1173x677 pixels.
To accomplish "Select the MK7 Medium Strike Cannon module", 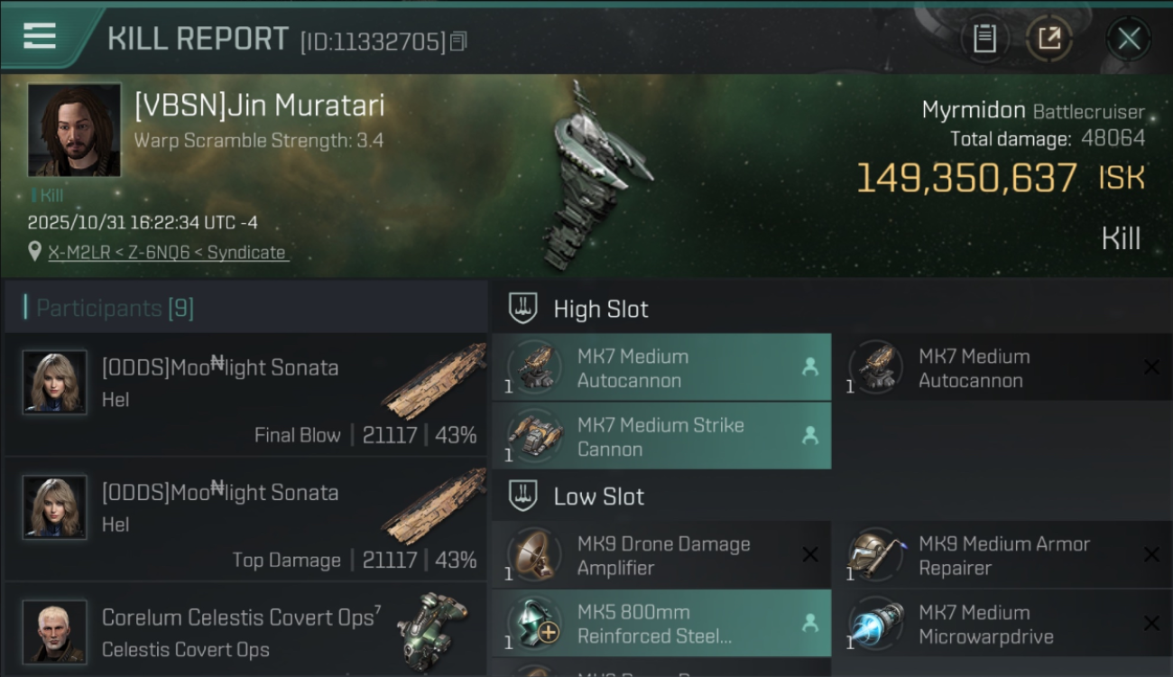I will coord(661,437).
